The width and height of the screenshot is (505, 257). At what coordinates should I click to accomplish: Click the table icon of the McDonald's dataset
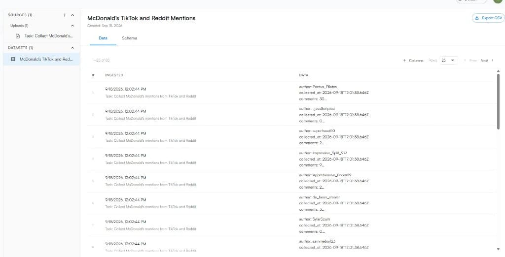coord(13,59)
